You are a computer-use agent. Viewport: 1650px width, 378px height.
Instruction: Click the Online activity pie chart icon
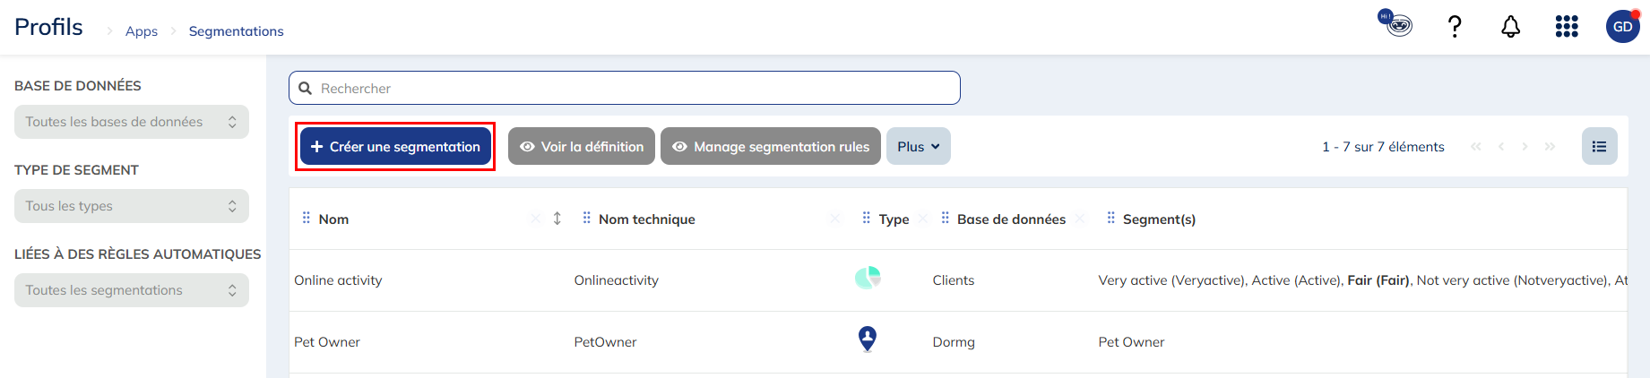click(x=868, y=279)
